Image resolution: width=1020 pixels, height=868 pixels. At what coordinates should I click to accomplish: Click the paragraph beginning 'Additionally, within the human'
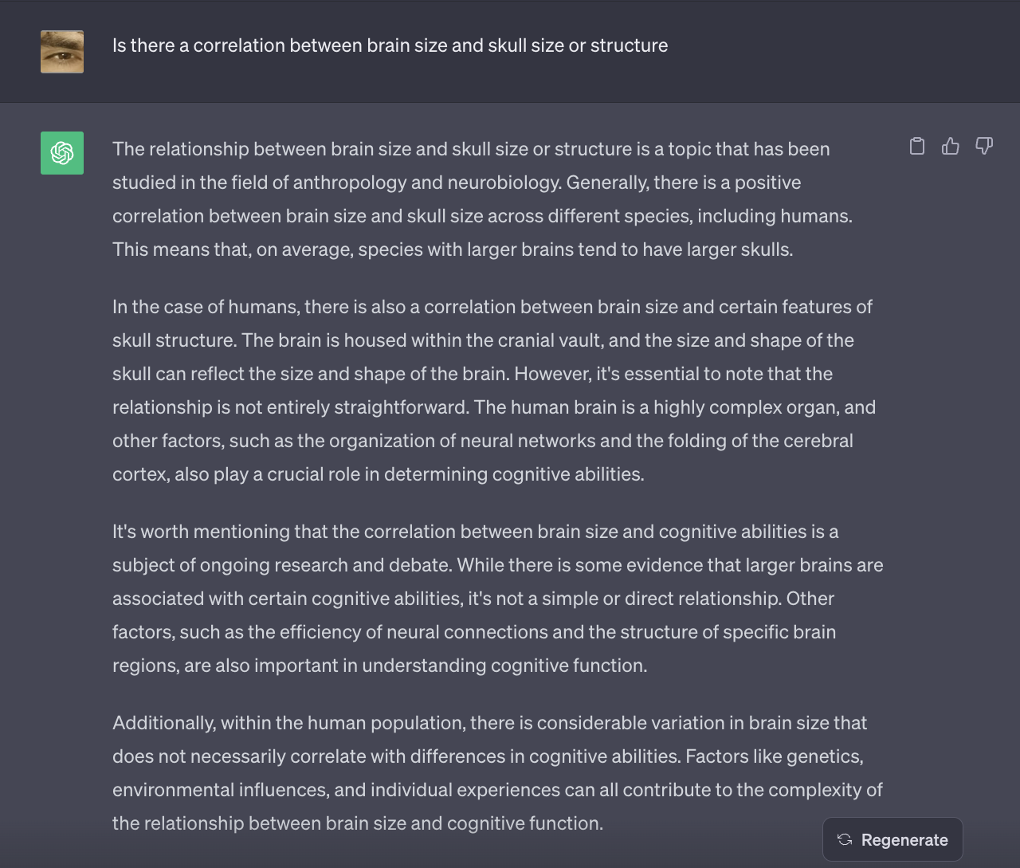498,773
